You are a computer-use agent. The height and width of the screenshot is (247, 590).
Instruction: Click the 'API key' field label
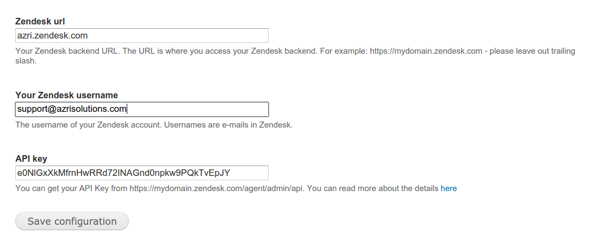31,159
